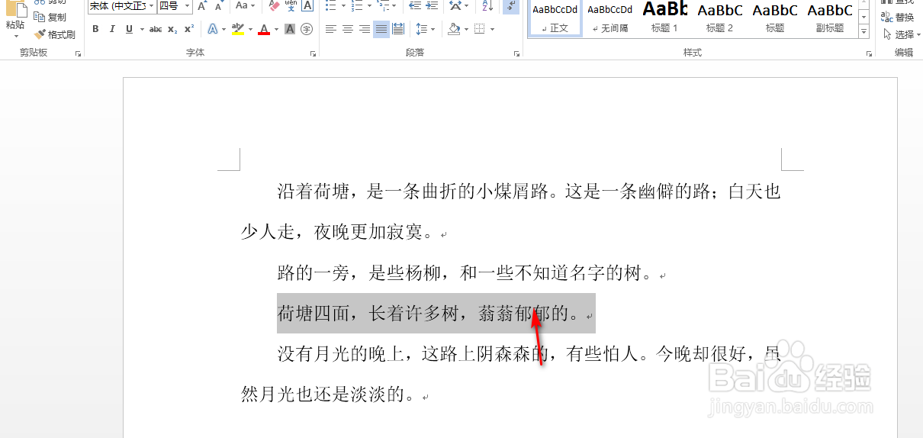
Task: Align text left
Action: tap(330, 29)
